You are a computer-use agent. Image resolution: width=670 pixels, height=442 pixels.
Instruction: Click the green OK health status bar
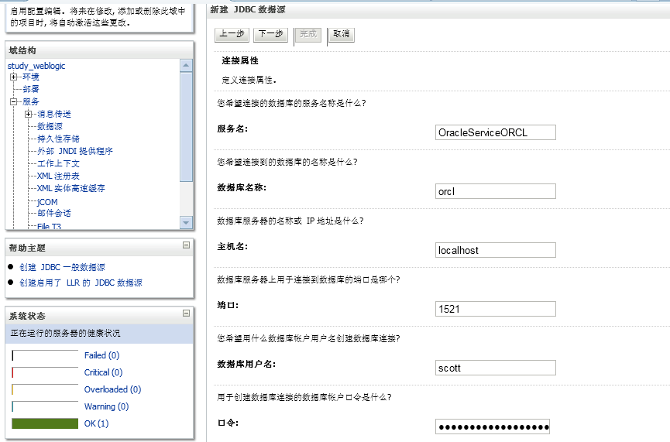click(x=45, y=423)
